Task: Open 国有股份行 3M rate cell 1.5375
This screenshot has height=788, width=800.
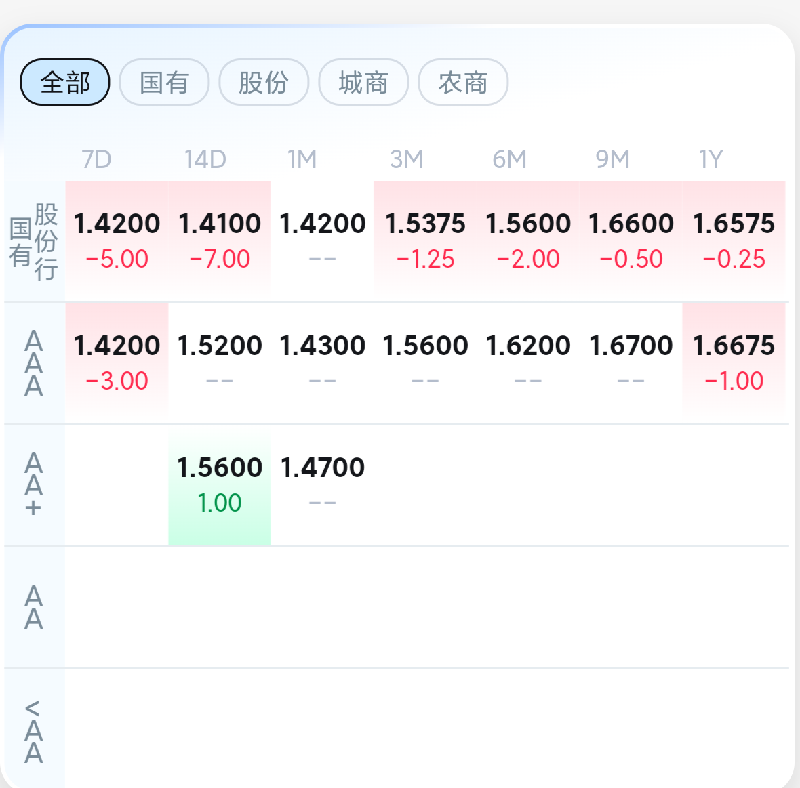Action: [x=425, y=241]
